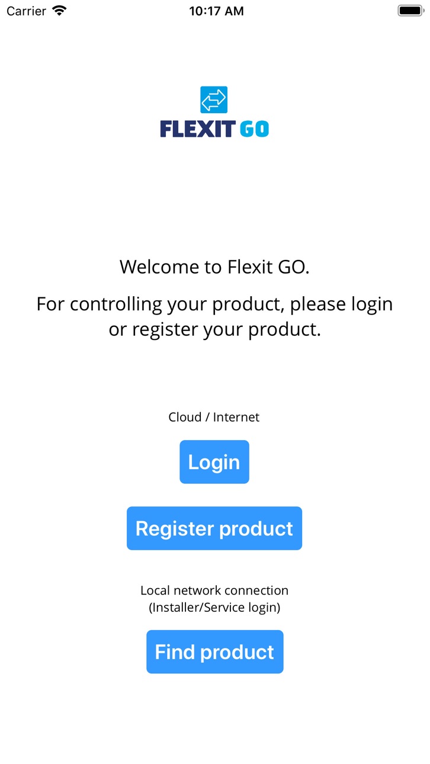
Task: Click the 'For controlling your product' text line
Action: (x=214, y=304)
